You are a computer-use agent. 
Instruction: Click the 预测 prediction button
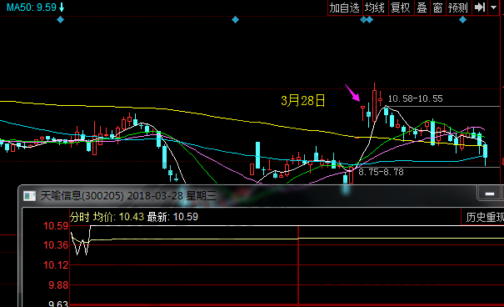[x=458, y=8]
